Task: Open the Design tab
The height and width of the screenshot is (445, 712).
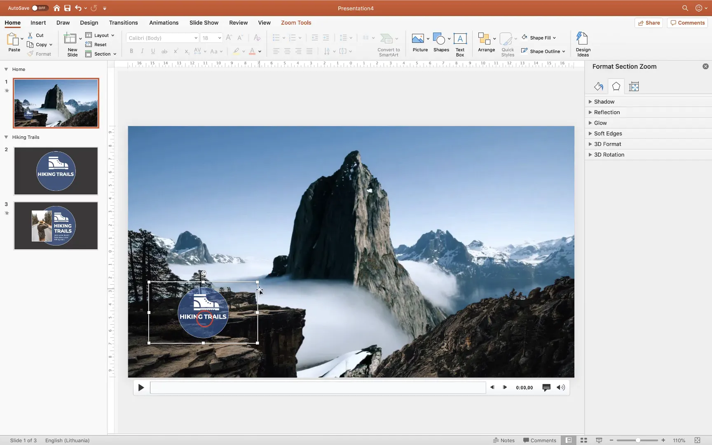Action: point(89,23)
